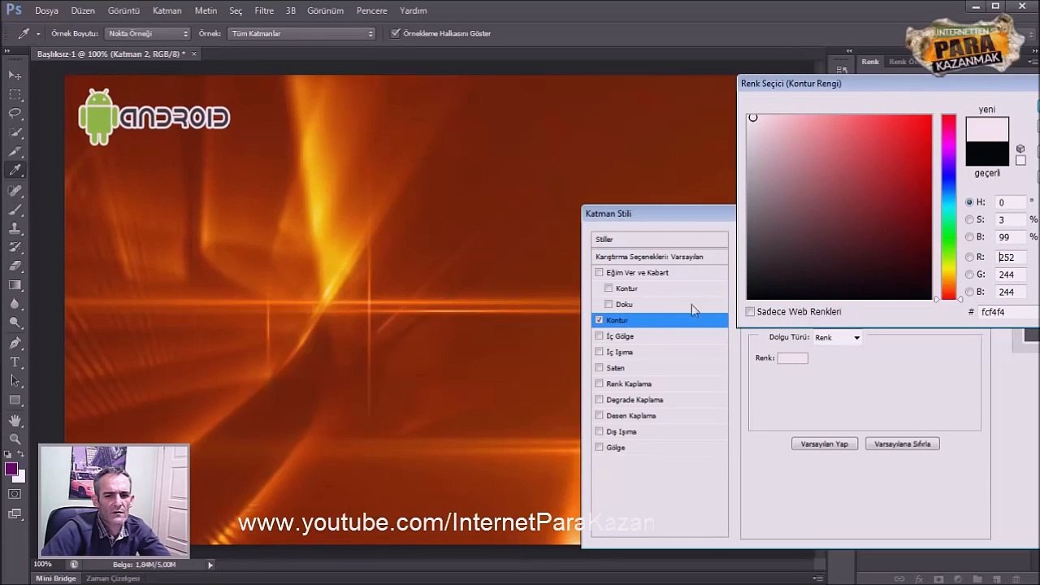Image resolution: width=1040 pixels, height=585 pixels.
Task: Open the Katman menu
Action: click(x=167, y=11)
